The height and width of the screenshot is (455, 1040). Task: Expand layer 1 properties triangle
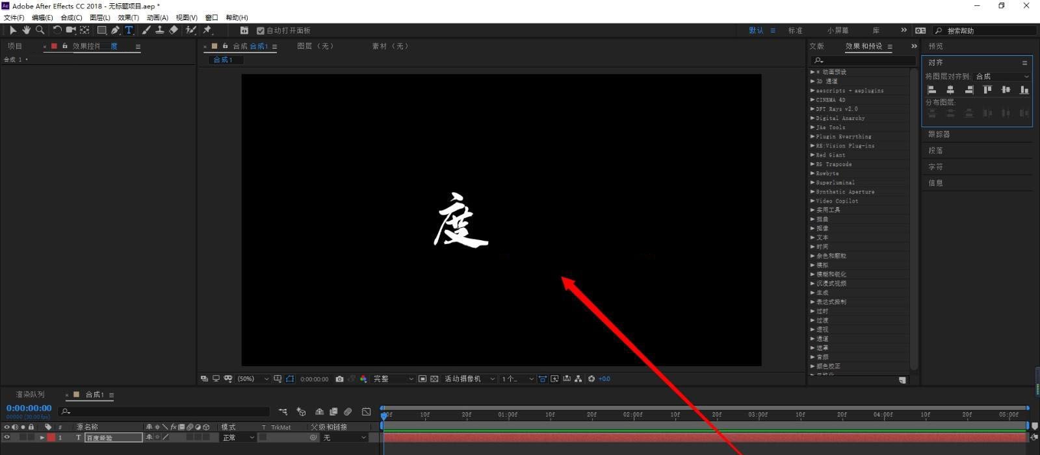(42, 437)
